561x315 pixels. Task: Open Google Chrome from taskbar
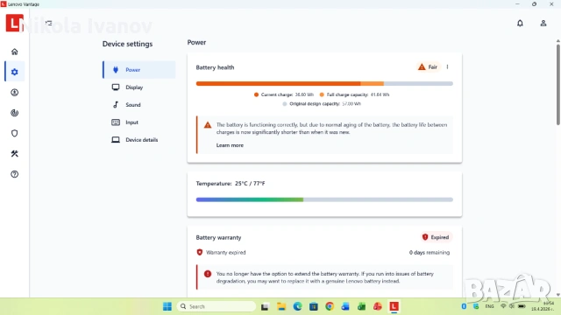coord(330,306)
